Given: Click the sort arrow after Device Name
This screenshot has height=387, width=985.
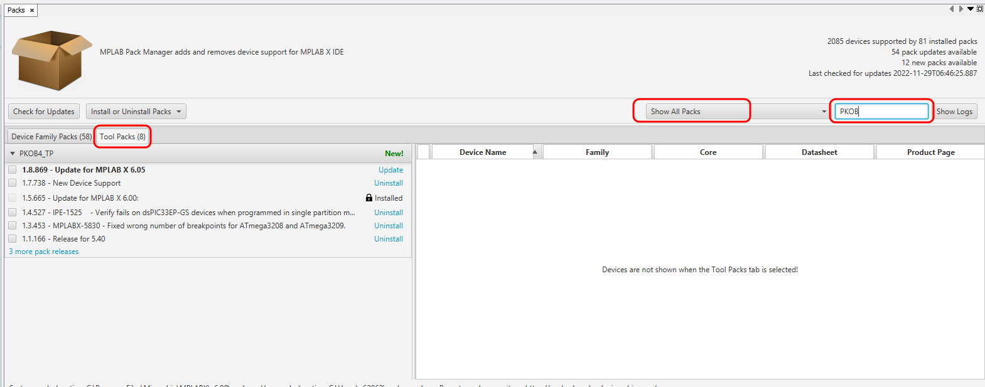Looking at the screenshot, I should (x=535, y=152).
